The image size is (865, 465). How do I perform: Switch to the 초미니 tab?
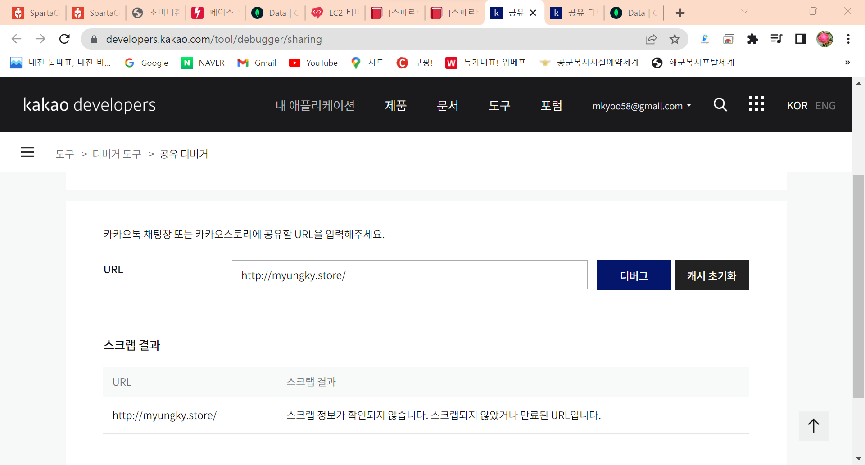click(156, 13)
